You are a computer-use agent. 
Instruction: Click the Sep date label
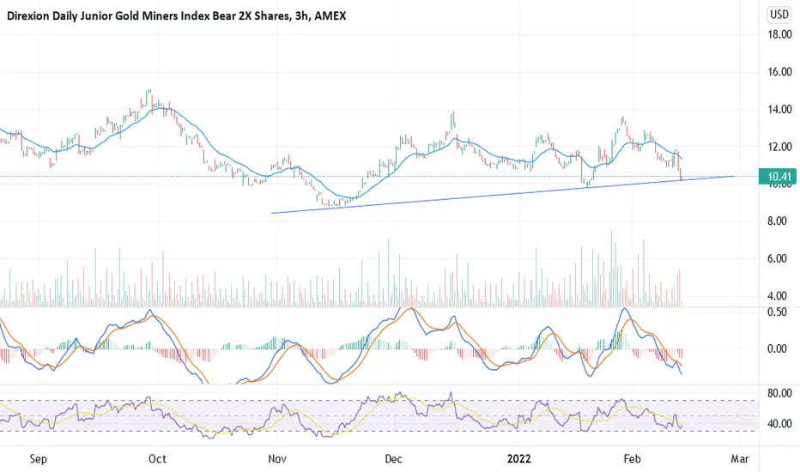pos(39,459)
